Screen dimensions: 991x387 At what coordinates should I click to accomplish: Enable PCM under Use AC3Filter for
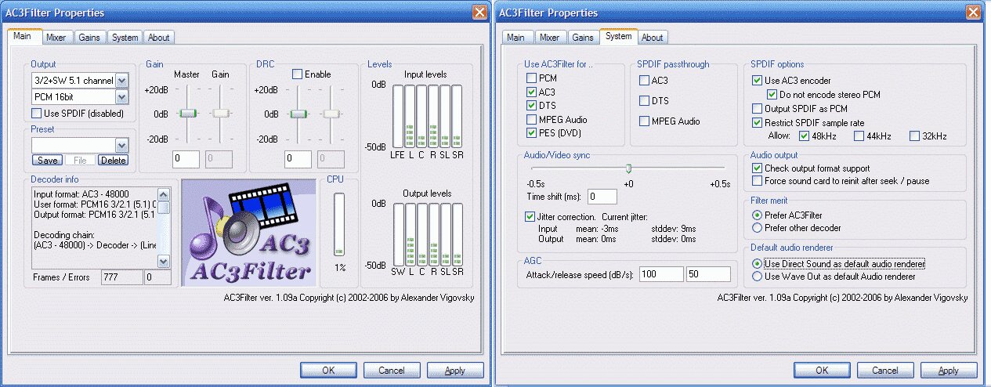click(532, 78)
